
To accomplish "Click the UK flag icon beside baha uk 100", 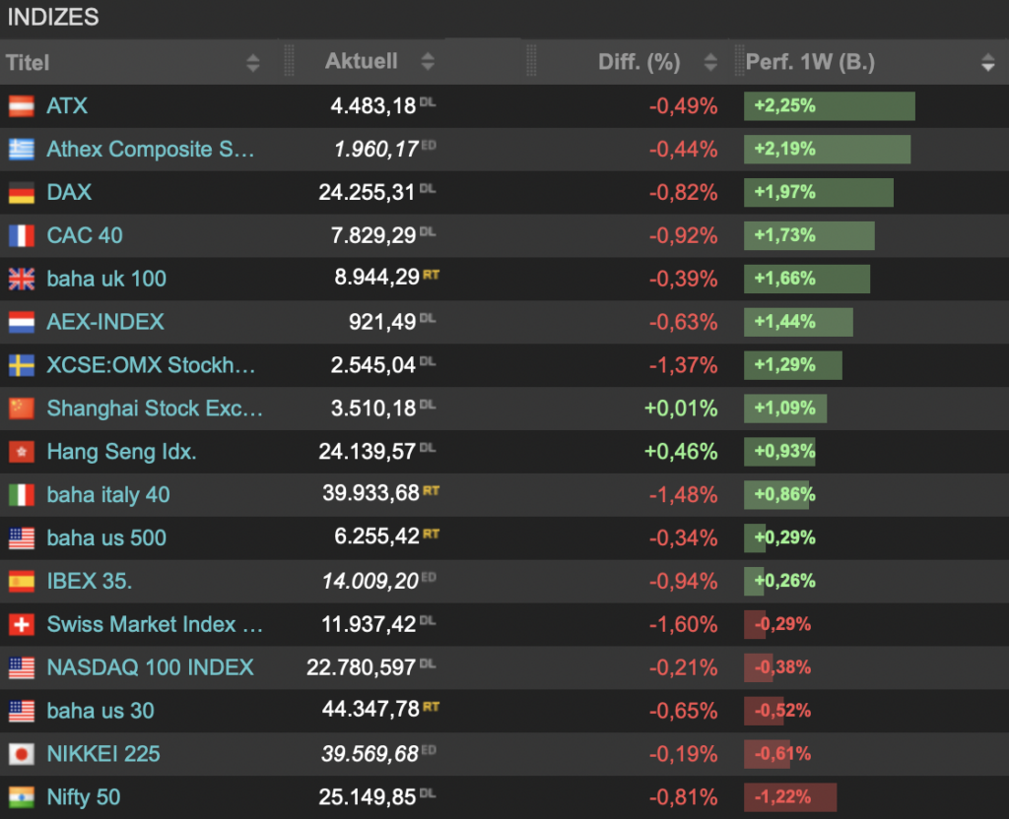I will click(22, 279).
